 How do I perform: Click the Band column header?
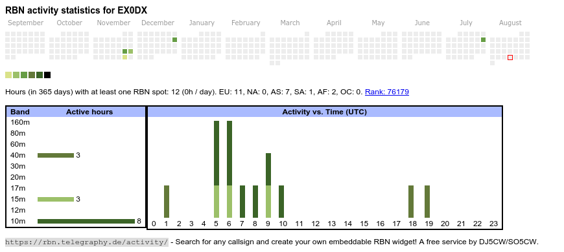20,112
